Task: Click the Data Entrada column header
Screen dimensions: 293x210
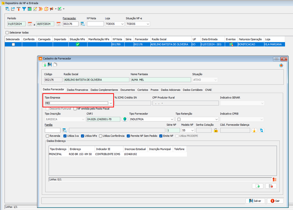Action: coord(213,39)
